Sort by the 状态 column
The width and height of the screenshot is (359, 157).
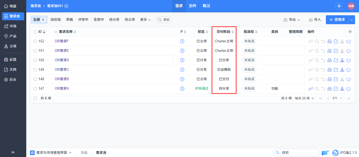(203, 32)
